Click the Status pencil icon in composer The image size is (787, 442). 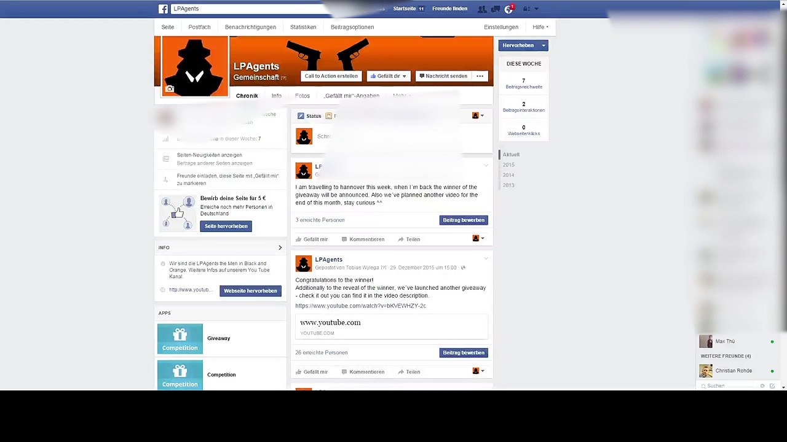(301, 116)
